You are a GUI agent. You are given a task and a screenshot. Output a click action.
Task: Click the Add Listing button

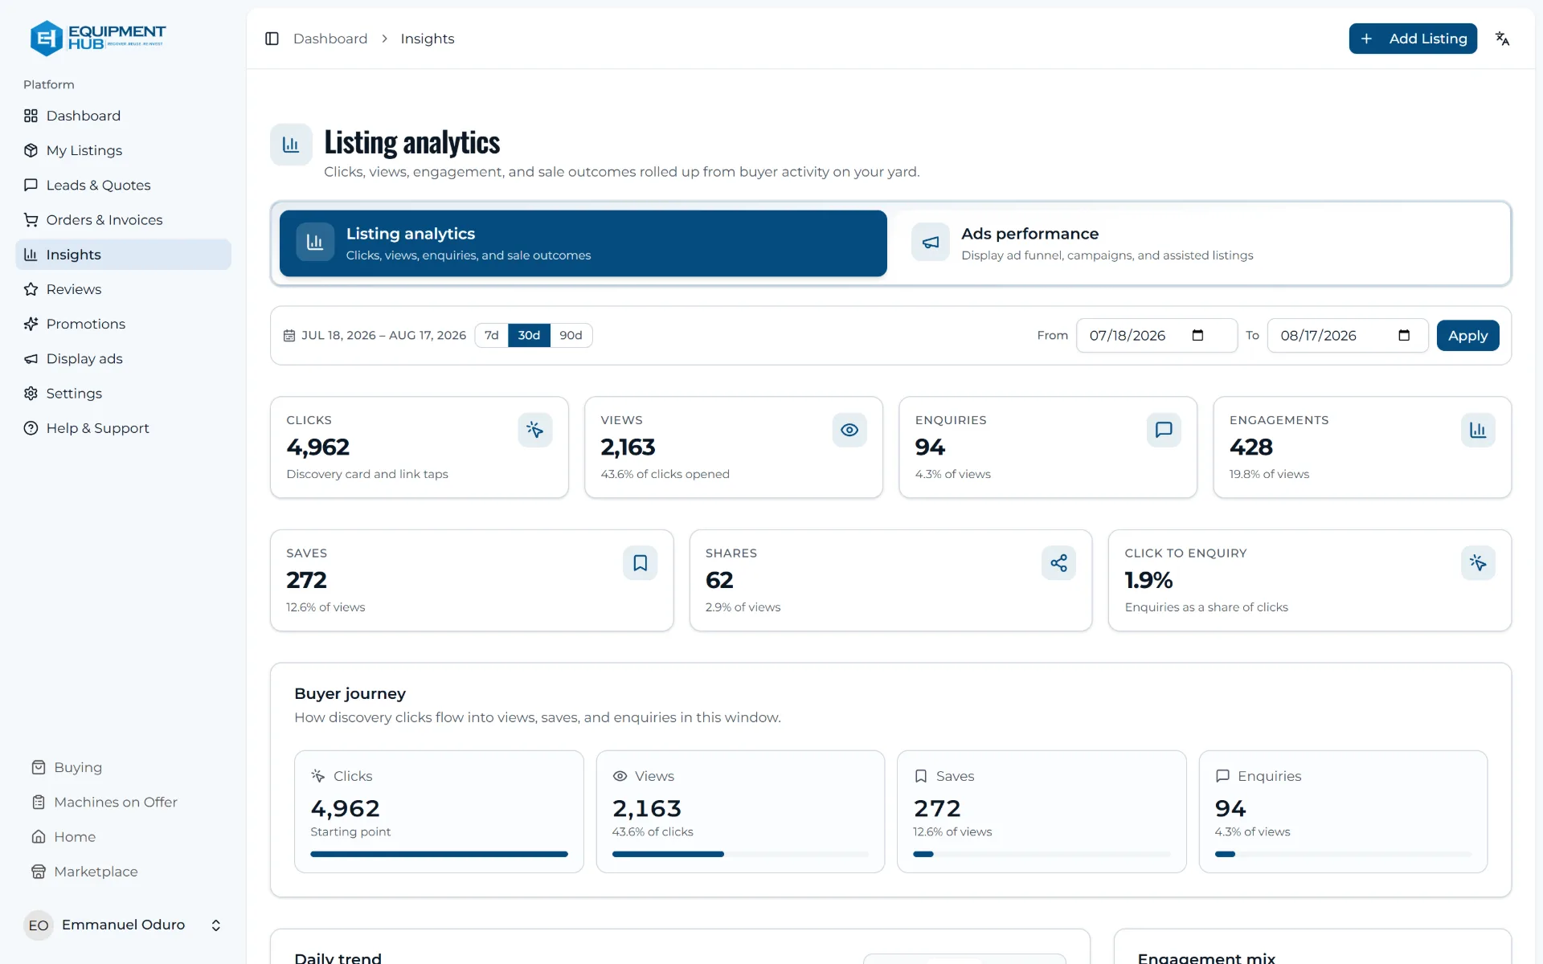[1413, 39]
